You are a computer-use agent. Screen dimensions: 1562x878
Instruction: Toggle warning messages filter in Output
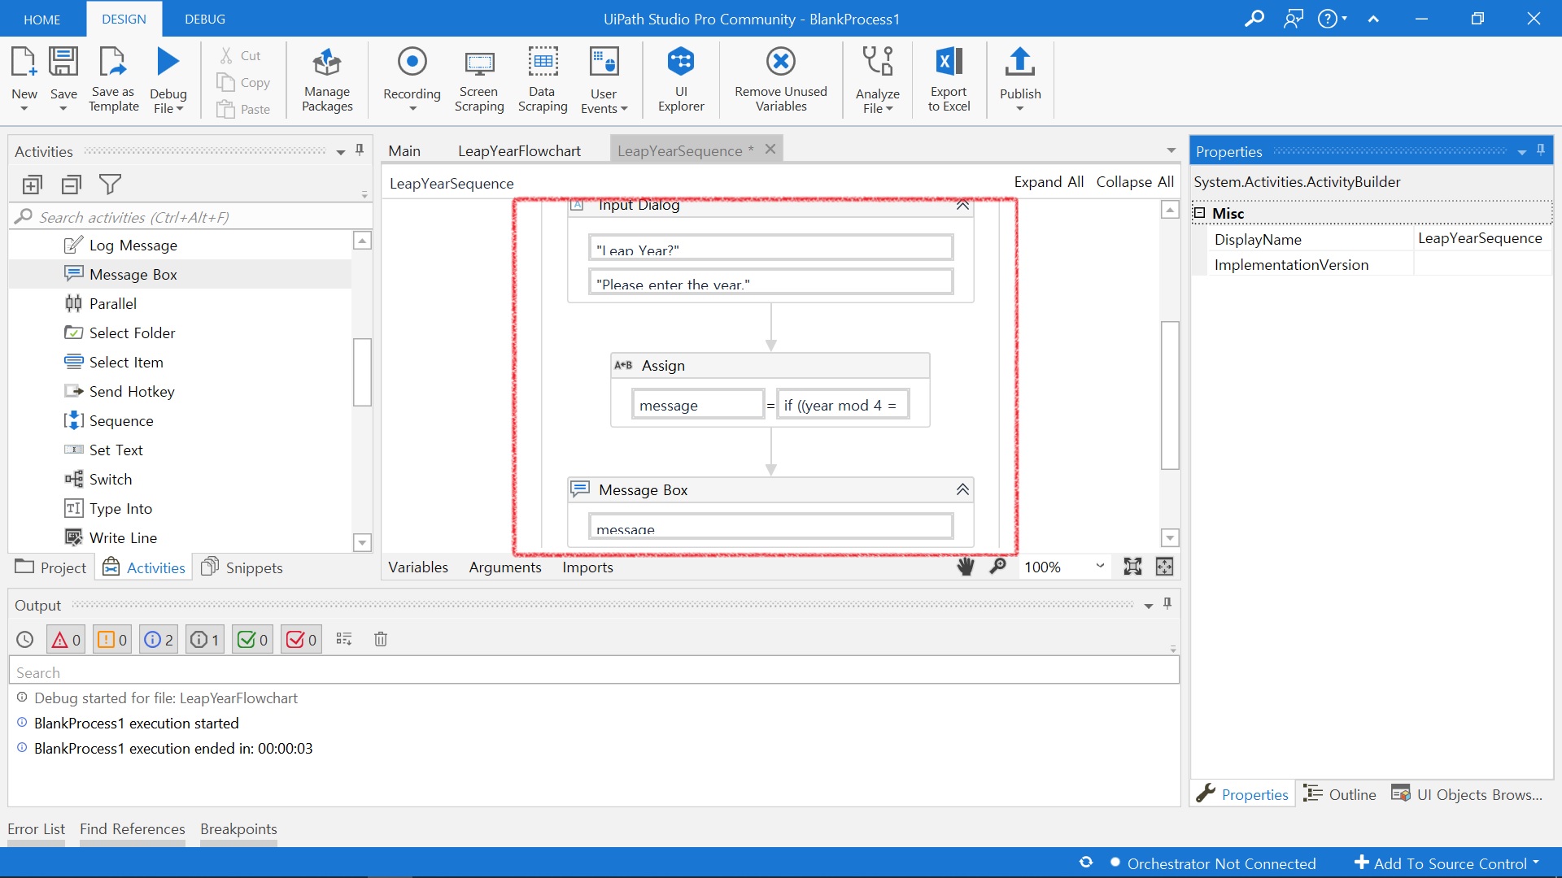tap(112, 640)
